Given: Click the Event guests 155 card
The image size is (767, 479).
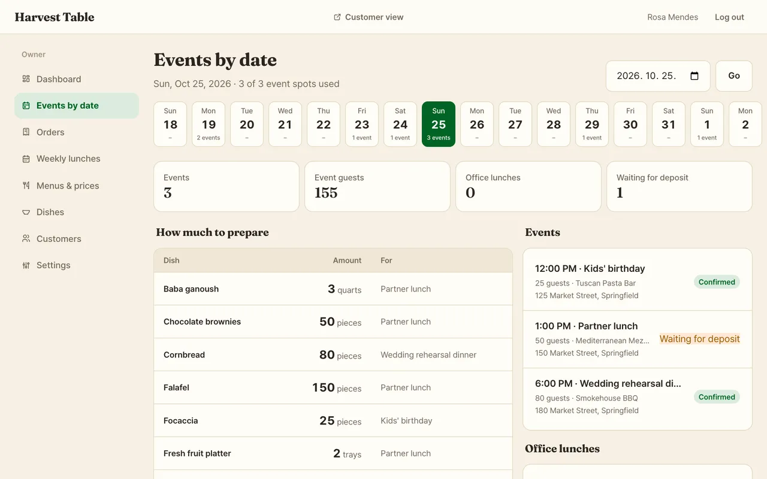Looking at the screenshot, I should click(x=378, y=186).
